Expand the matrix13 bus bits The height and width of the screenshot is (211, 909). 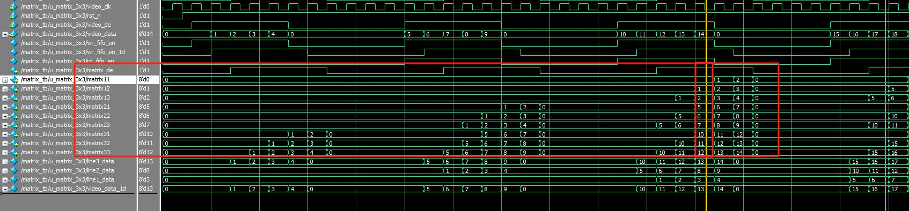click(x=5, y=98)
